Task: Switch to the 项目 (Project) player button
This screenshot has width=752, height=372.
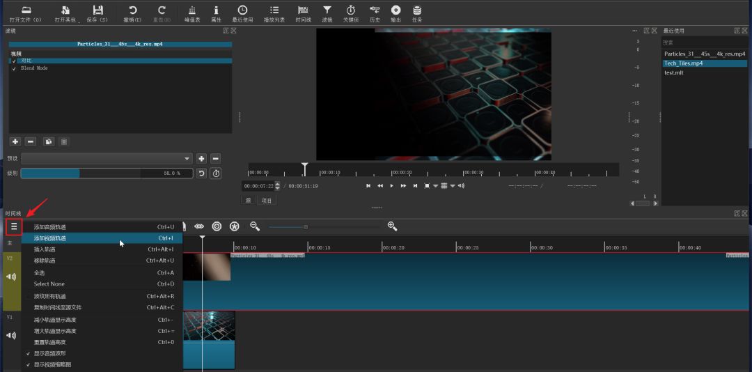Action: pos(266,201)
